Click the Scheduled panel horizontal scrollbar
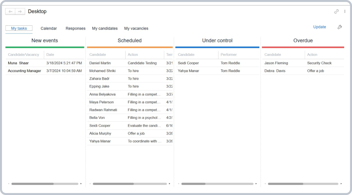 [113, 184]
